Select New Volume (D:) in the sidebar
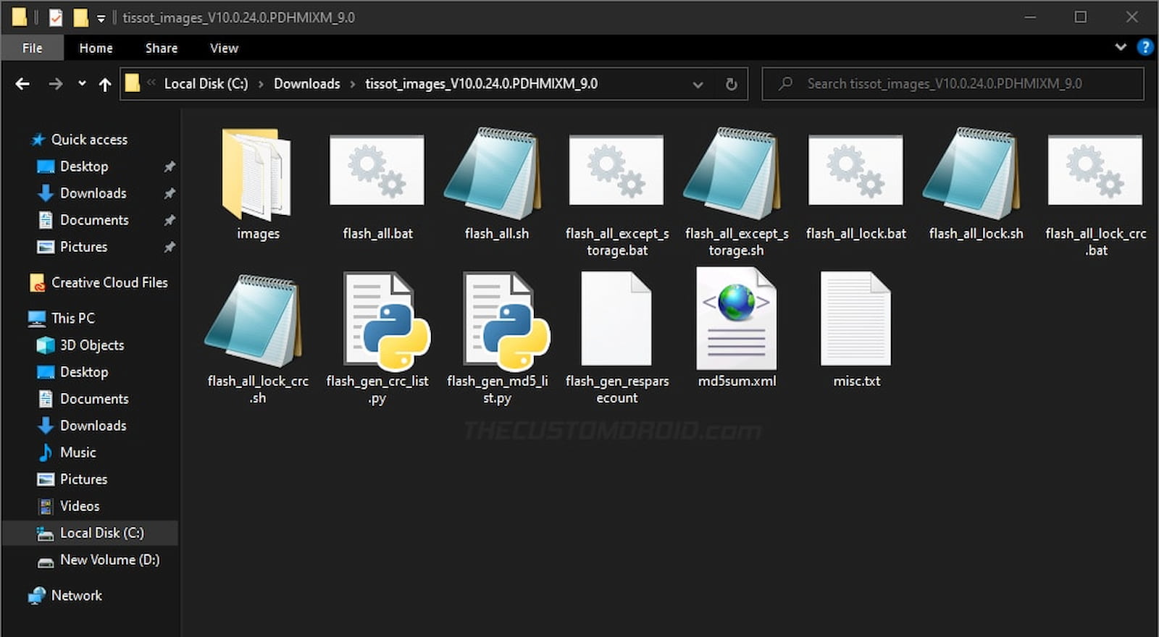 coord(109,560)
